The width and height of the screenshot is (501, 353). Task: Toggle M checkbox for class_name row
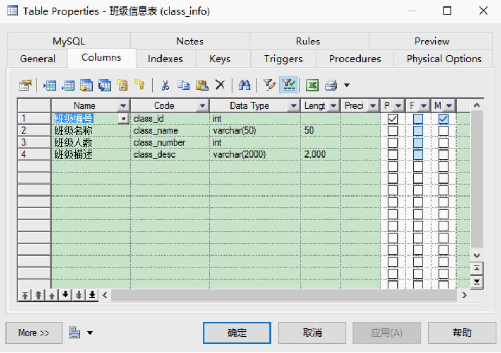[x=443, y=130]
